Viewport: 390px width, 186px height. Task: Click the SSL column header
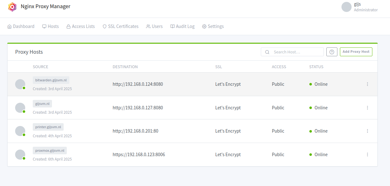pyautogui.click(x=219, y=67)
